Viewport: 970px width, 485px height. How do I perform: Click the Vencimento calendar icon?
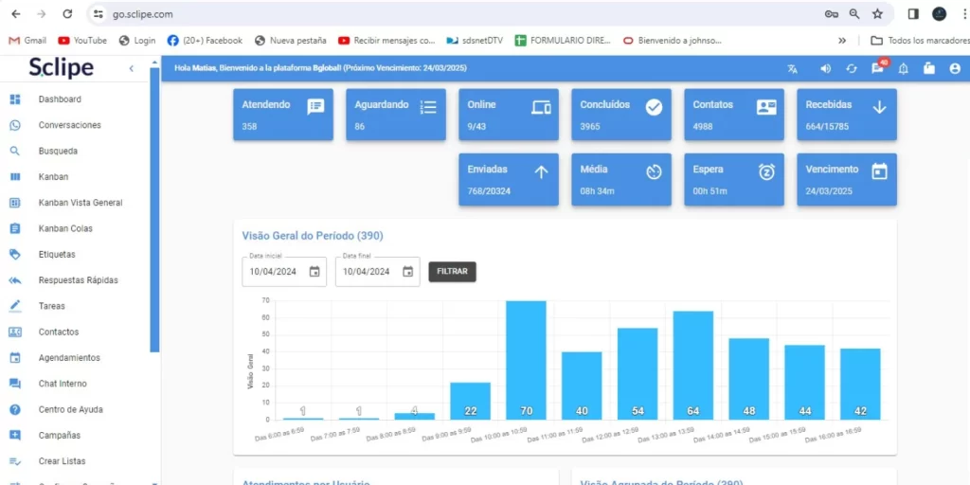pyautogui.click(x=879, y=171)
